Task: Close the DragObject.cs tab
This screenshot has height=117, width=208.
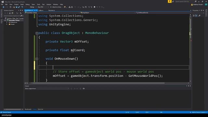Action: pyautogui.click(x=37, y=10)
